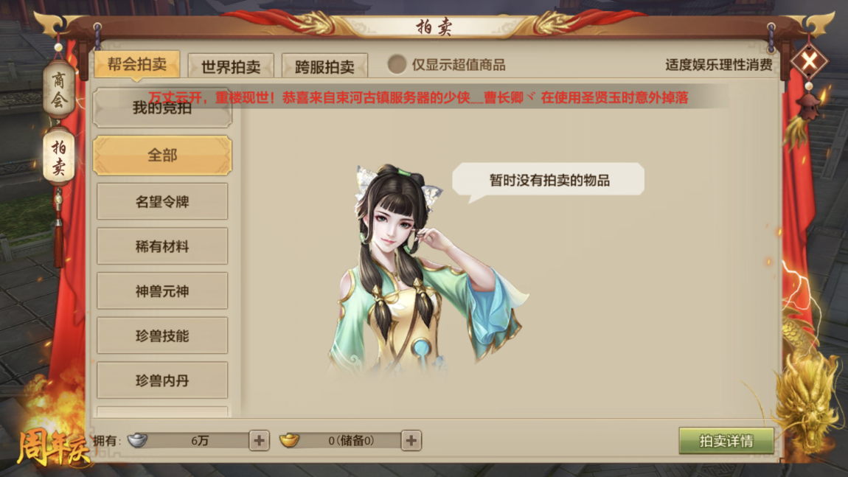Tap the silver ingot currency icon
Image resolution: width=848 pixels, height=477 pixels.
[x=137, y=440]
